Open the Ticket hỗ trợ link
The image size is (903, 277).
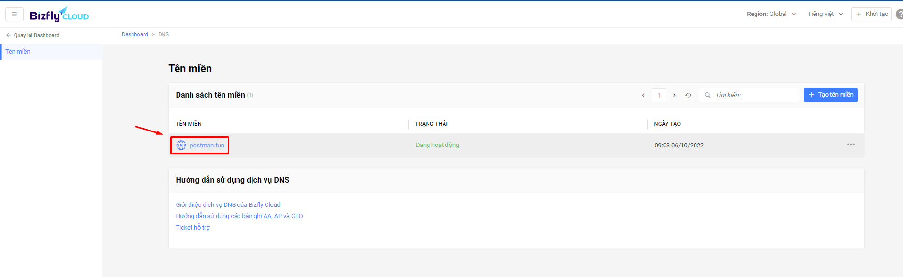point(193,228)
